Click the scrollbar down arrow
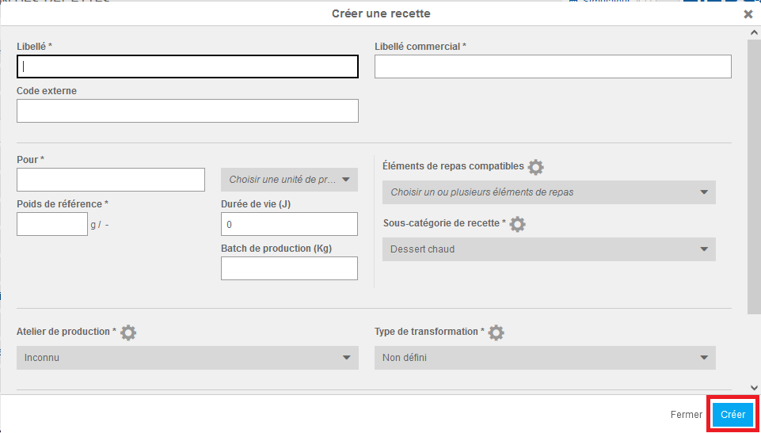 point(754,387)
